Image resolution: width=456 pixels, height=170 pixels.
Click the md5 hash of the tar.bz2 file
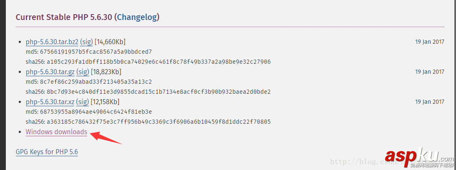95,52
